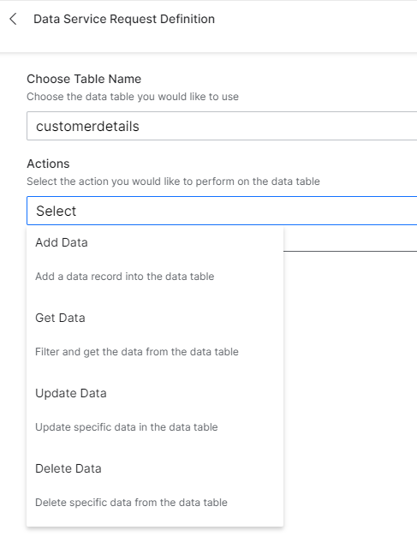417x554 pixels.
Task: Click the Data Service Request Definition title
Action: (x=124, y=19)
